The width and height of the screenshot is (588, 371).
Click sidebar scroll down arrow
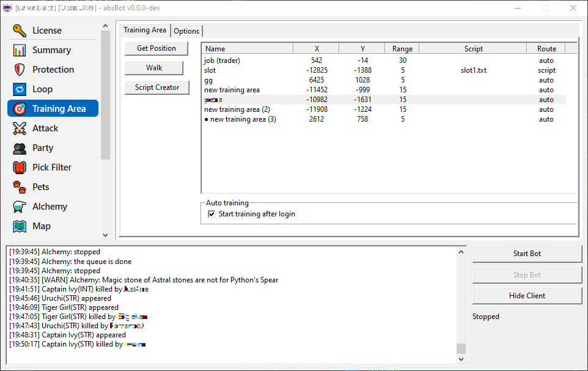[105, 235]
